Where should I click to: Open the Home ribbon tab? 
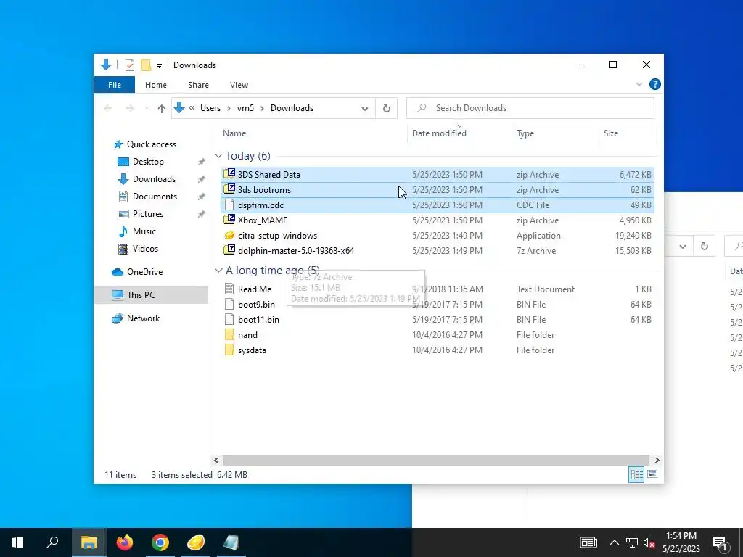tap(156, 85)
